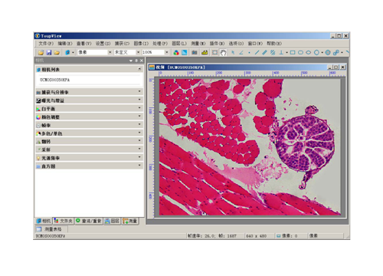Screen dimensions: 383x276
Task: Open the 100% zoom dropdown
Action: (x=166, y=52)
